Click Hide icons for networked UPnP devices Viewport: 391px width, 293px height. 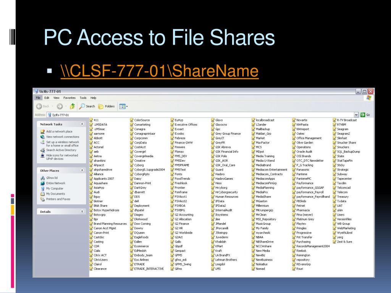pyautogui.click(x=62, y=157)
